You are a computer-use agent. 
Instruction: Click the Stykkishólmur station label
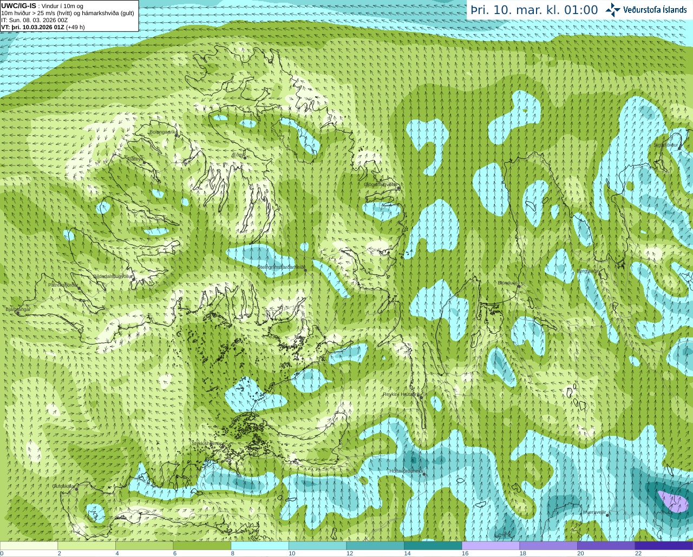(x=207, y=443)
